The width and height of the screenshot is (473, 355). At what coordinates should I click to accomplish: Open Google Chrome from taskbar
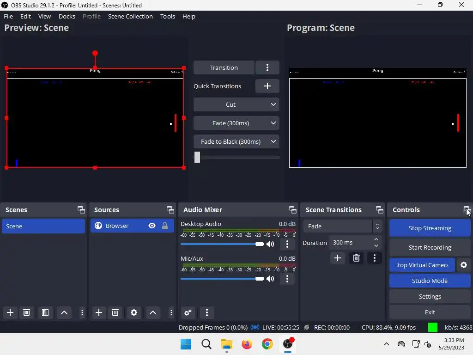267,344
